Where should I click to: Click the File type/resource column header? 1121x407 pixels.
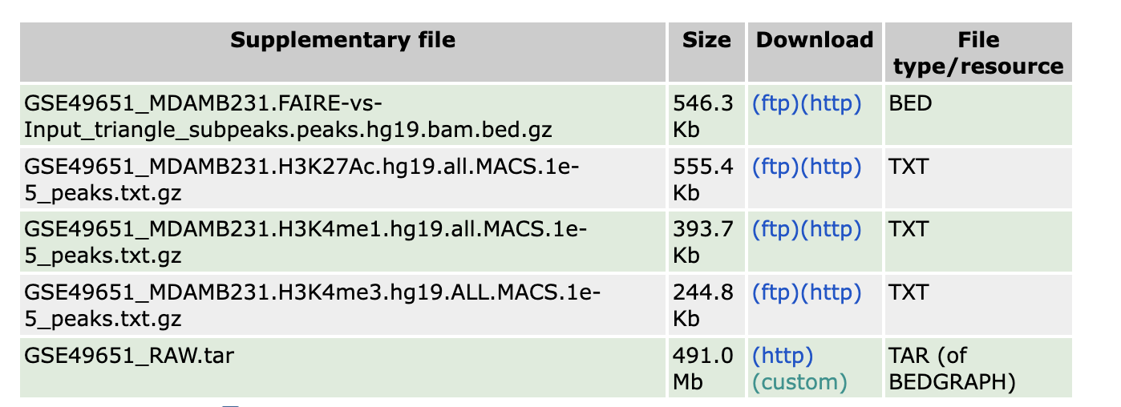tap(978, 53)
